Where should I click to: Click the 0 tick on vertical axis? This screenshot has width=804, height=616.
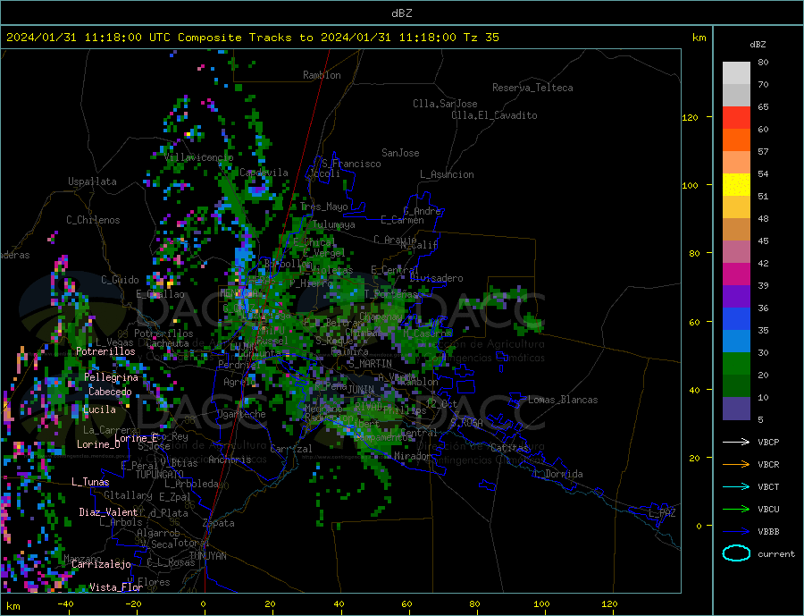pyautogui.click(x=699, y=526)
